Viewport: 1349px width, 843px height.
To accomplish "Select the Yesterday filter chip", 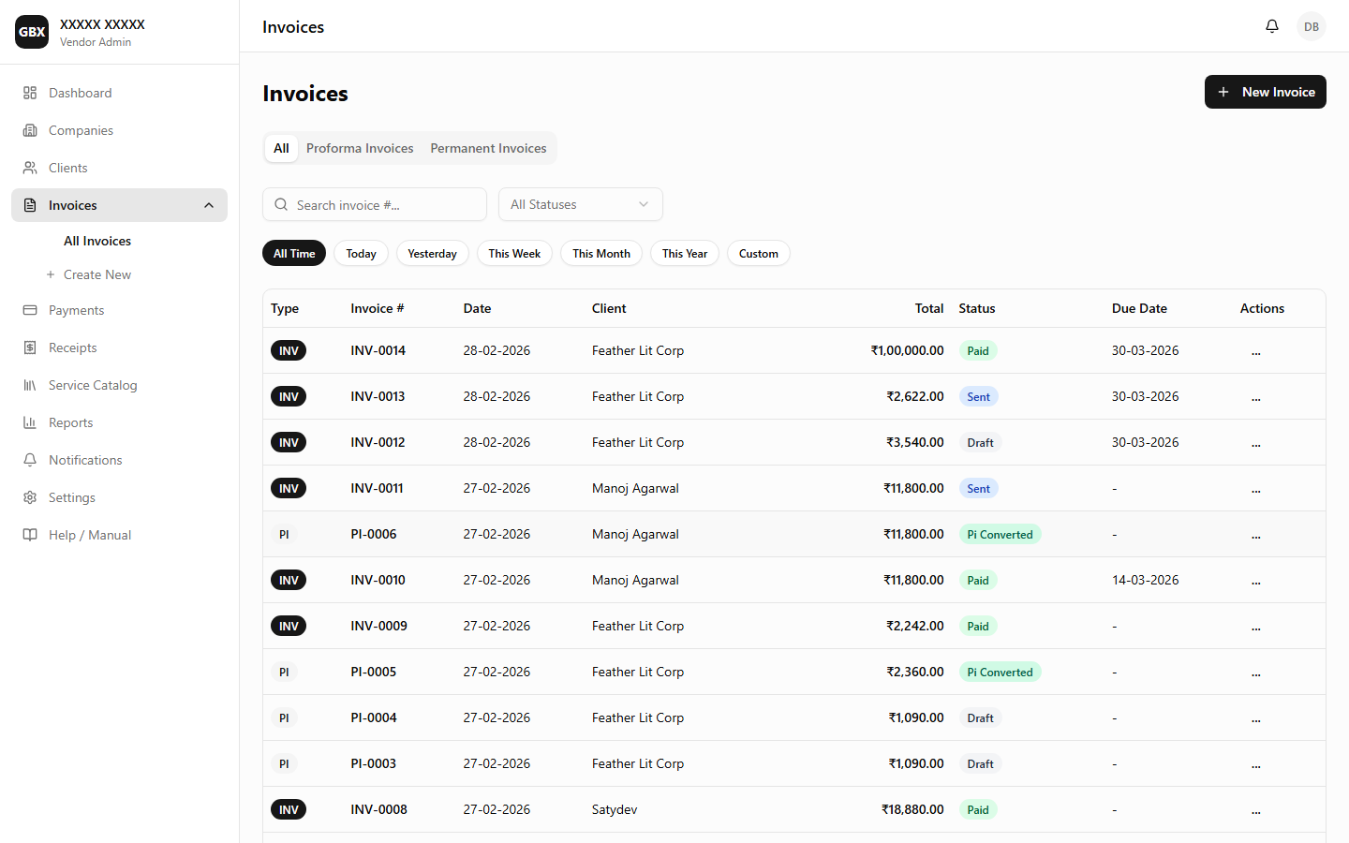I will point(432,253).
